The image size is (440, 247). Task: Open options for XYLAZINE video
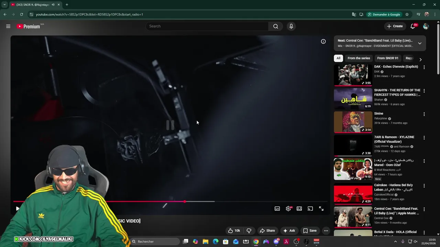[424, 138]
